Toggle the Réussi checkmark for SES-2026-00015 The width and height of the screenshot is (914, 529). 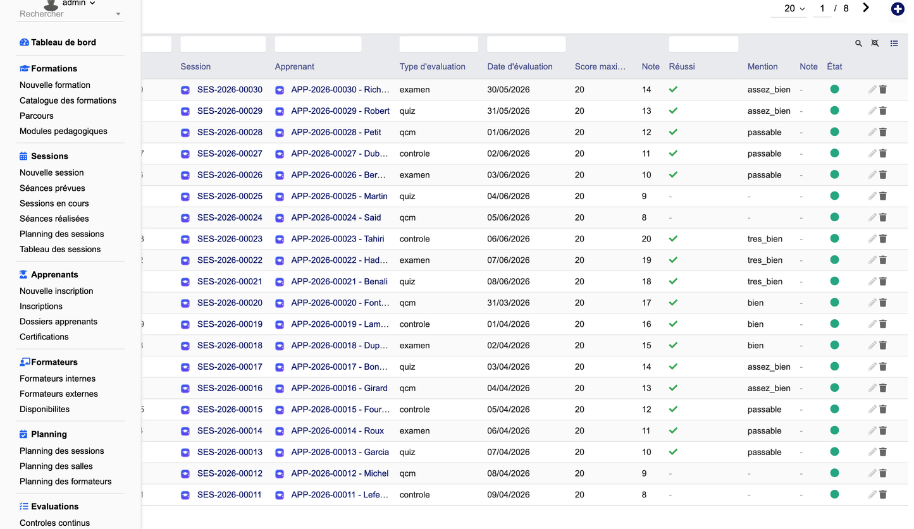pos(673,410)
